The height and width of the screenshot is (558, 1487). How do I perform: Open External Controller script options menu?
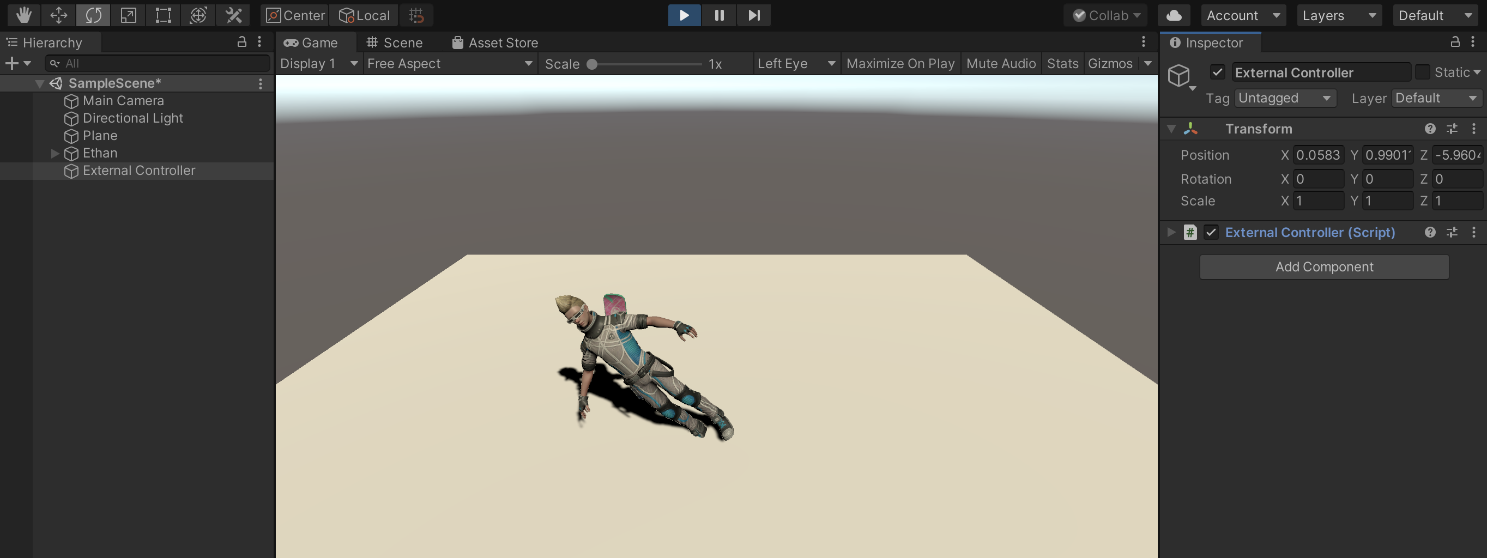[x=1473, y=232]
